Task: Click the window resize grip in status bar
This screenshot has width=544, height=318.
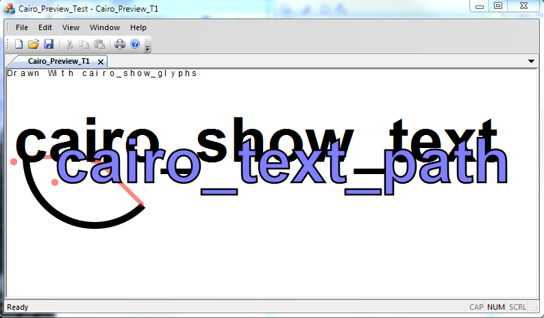Action: tap(534, 308)
